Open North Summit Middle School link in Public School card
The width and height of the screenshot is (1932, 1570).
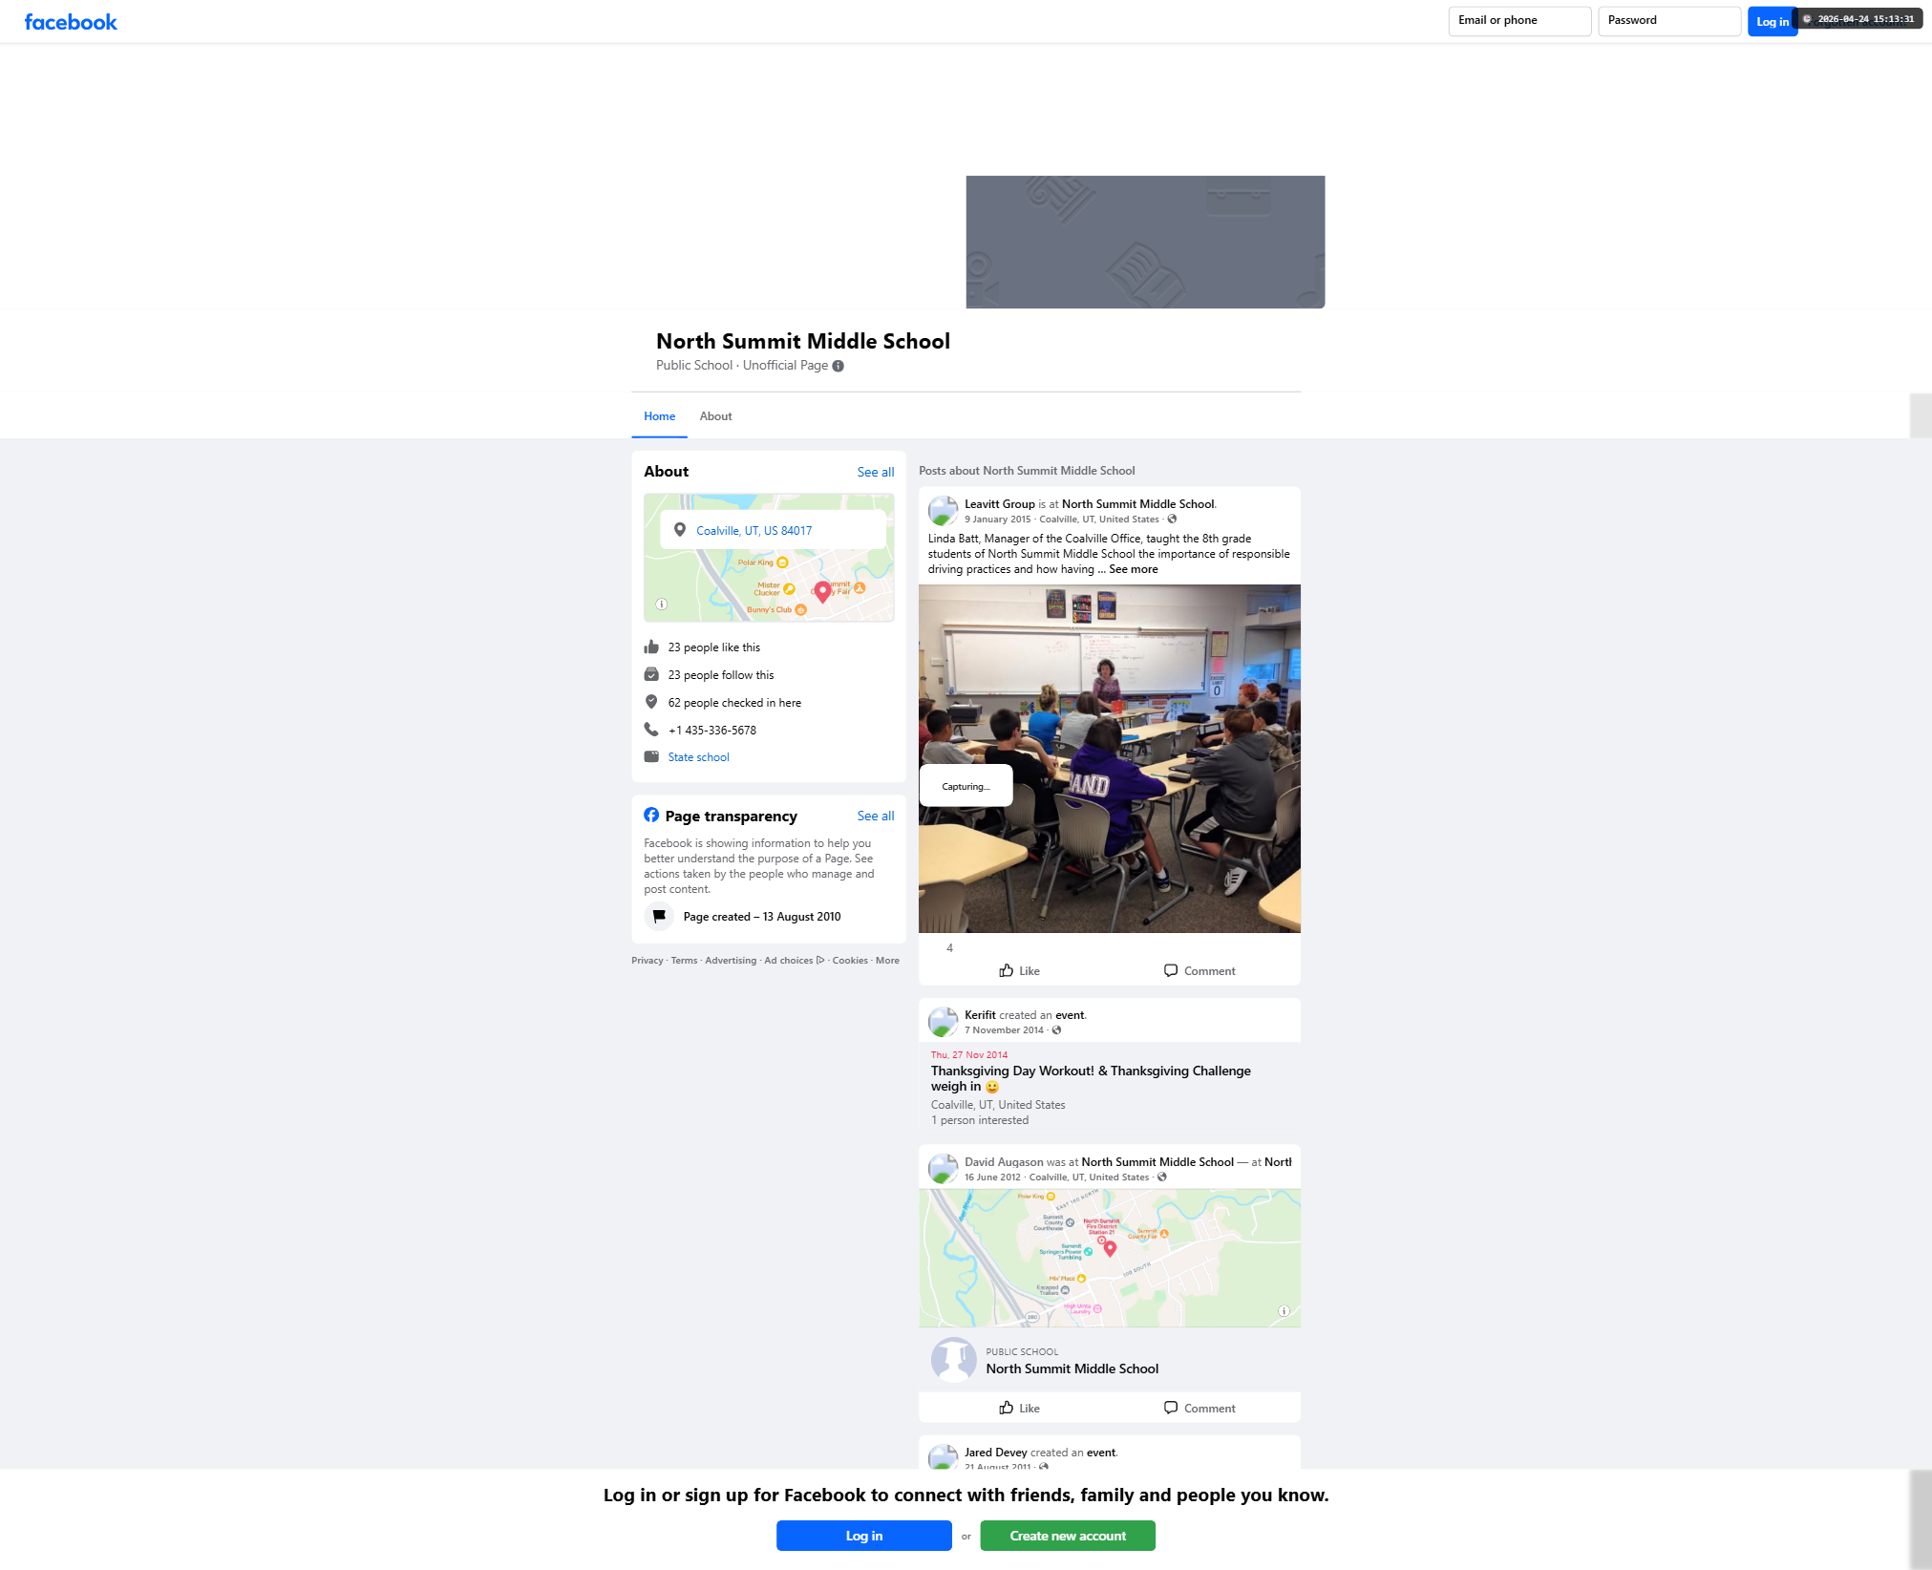pos(1072,1368)
